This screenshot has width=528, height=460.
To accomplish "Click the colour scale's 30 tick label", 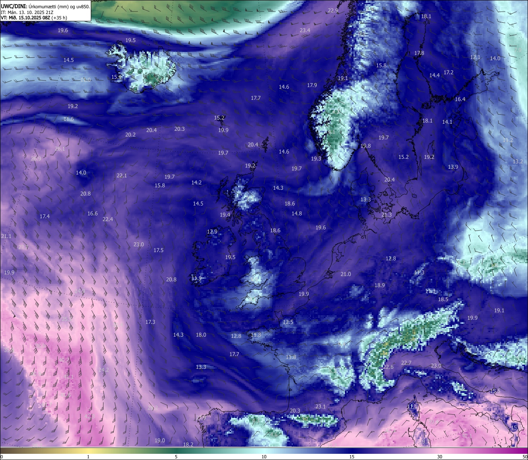I will coord(440,457).
